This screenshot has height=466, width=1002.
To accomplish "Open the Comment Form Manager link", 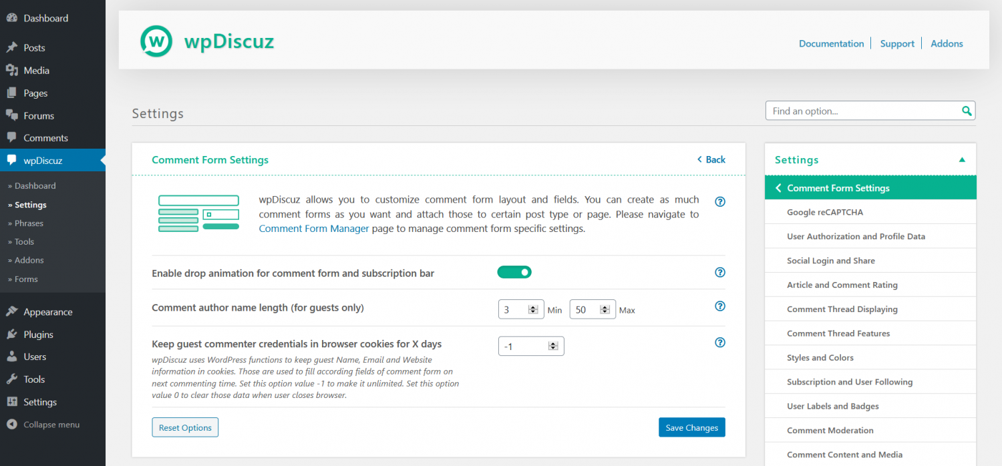I will click(314, 228).
